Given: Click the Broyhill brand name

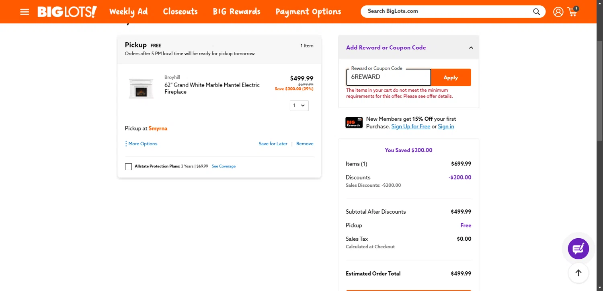Looking at the screenshot, I should pos(172,77).
